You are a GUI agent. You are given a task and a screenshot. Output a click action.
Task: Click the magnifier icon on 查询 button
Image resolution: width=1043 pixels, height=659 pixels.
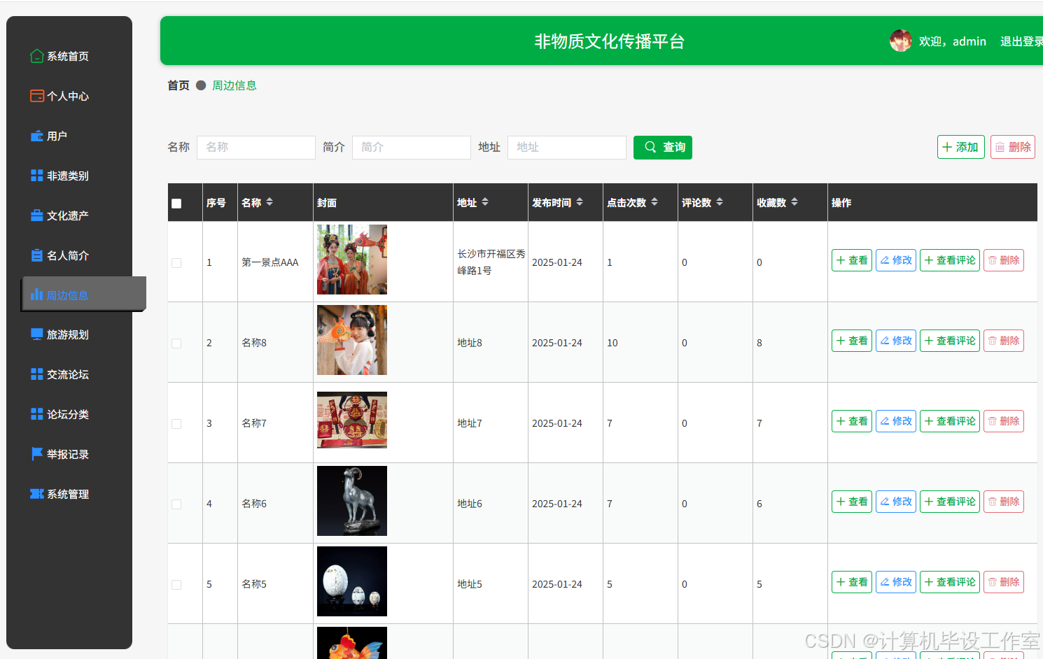(650, 147)
